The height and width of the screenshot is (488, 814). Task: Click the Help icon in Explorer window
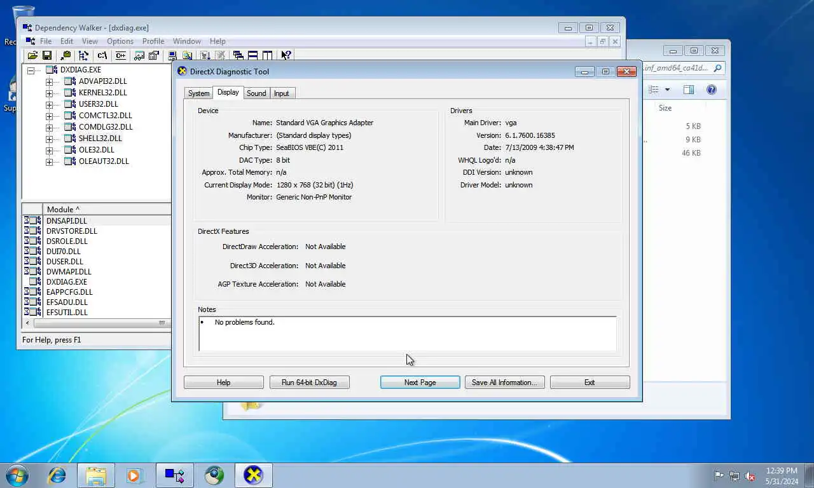click(x=712, y=90)
